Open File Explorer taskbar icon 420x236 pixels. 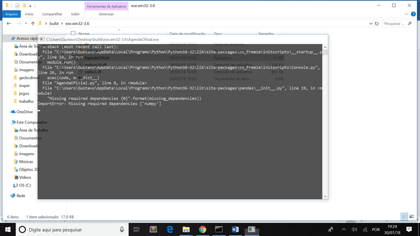pyautogui.click(x=186, y=230)
